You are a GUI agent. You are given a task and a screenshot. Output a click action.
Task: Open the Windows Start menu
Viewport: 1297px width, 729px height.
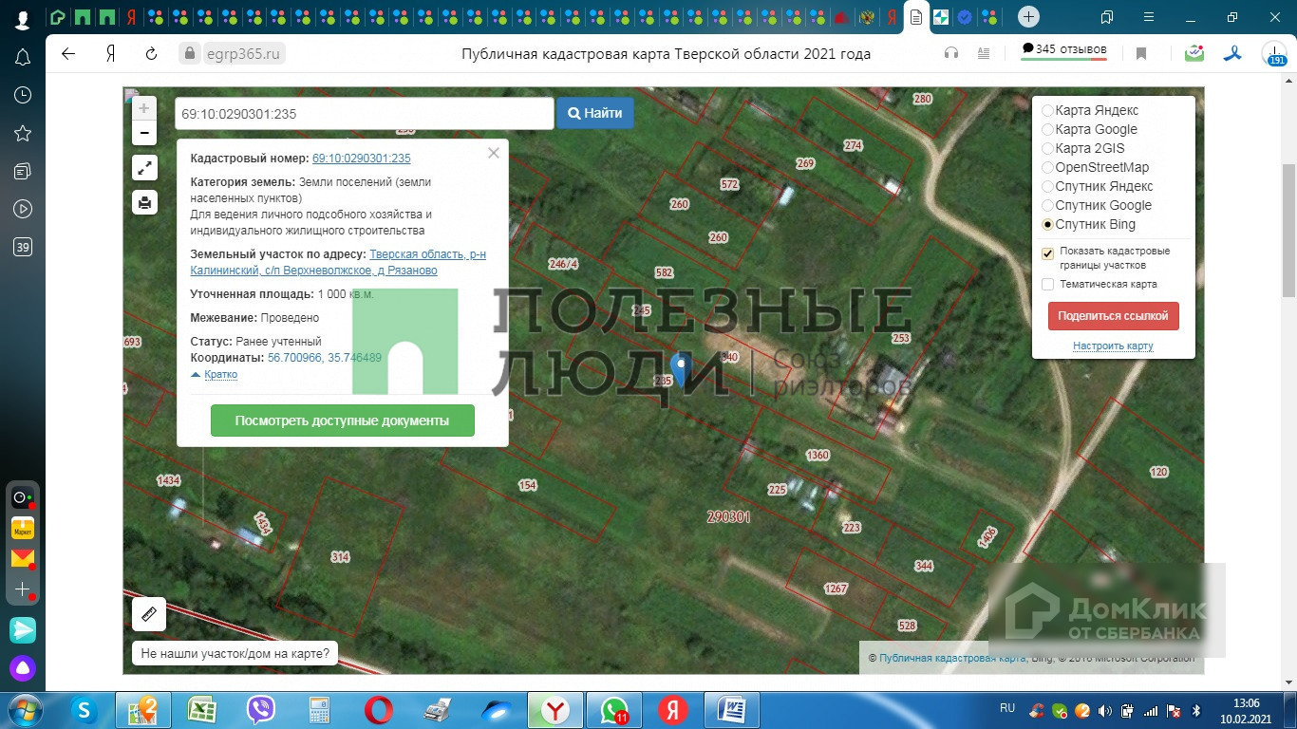click(25, 710)
